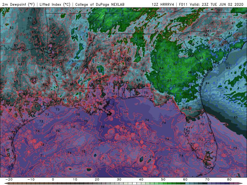The image size is (247, 185).
Task: Click the '10' color scale label
Action: (75, 179)
